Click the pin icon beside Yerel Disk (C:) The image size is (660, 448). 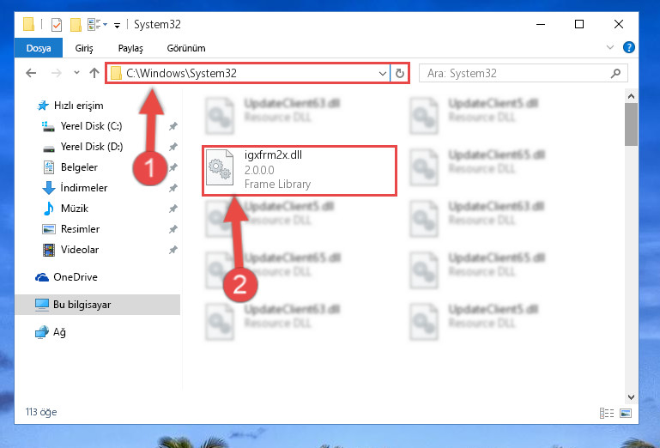coord(173,126)
